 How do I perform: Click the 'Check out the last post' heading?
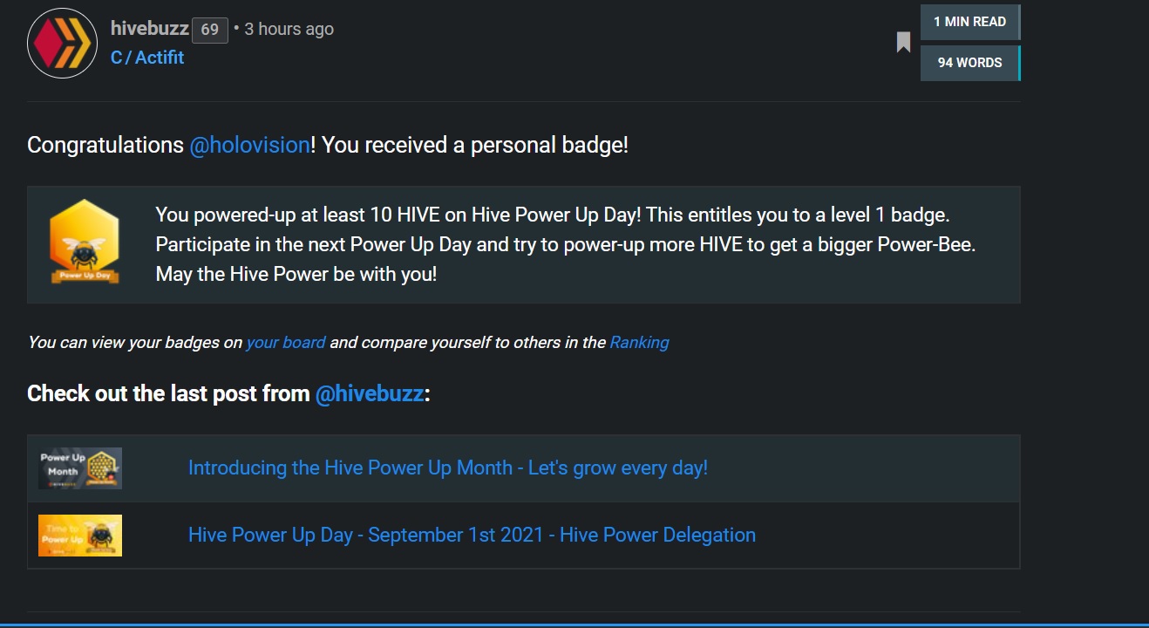pos(228,394)
